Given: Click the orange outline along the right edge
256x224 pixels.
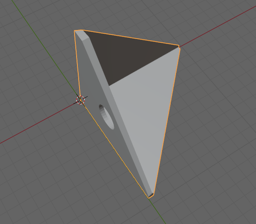Looking at the screenshot, I should pyautogui.click(x=167, y=121).
